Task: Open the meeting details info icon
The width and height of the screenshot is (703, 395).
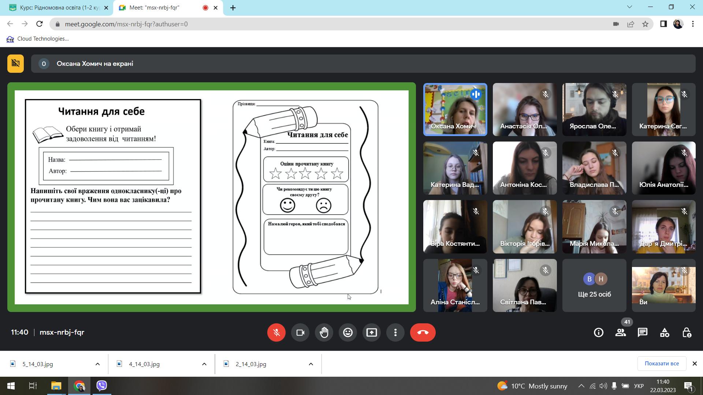Action: [x=598, y=332]
